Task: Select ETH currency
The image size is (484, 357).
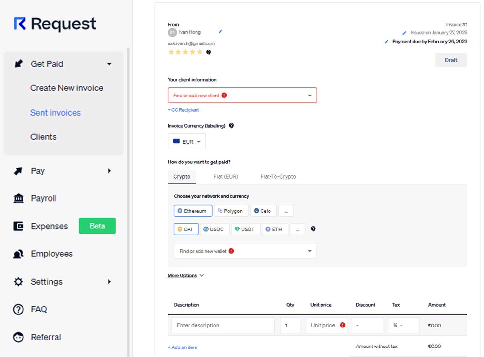Action: pos(275,229)
